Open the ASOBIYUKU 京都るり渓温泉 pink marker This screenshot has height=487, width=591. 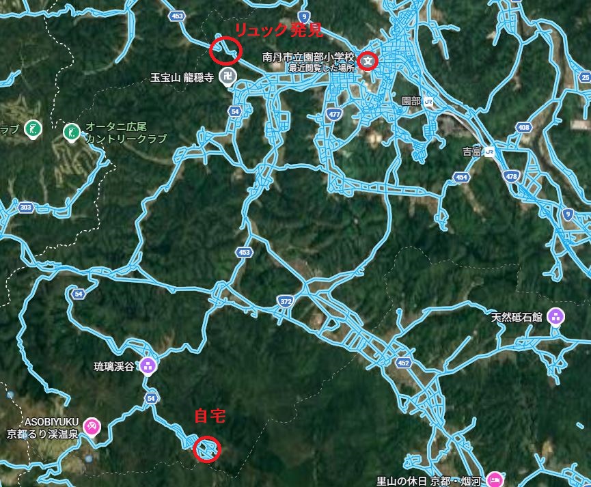click(x=92, y=427)
